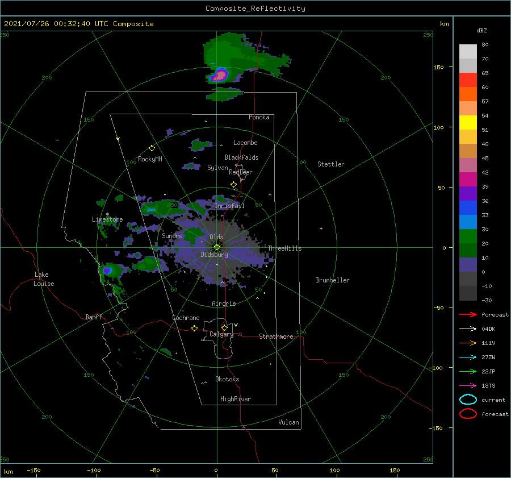Click the Okotoks town label
The width and height of the screenshot is (511, 478).
tap(228, 379)
